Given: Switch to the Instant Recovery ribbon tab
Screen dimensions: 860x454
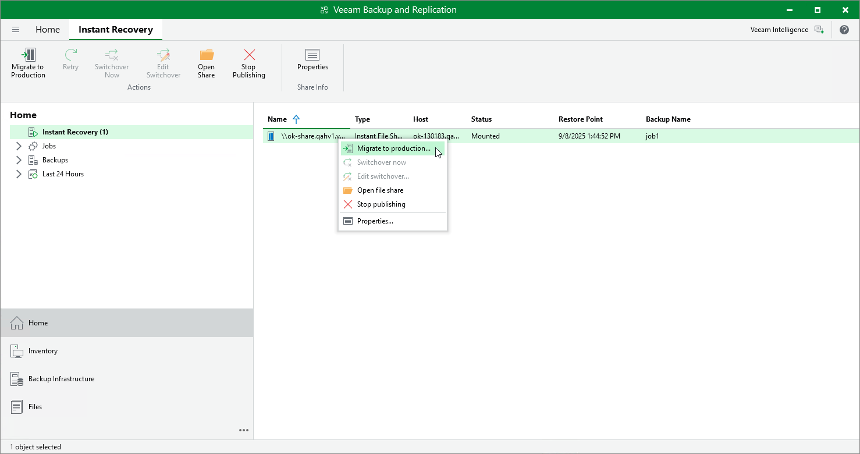Looking at the screenshot, I should [x=116, y=30].
